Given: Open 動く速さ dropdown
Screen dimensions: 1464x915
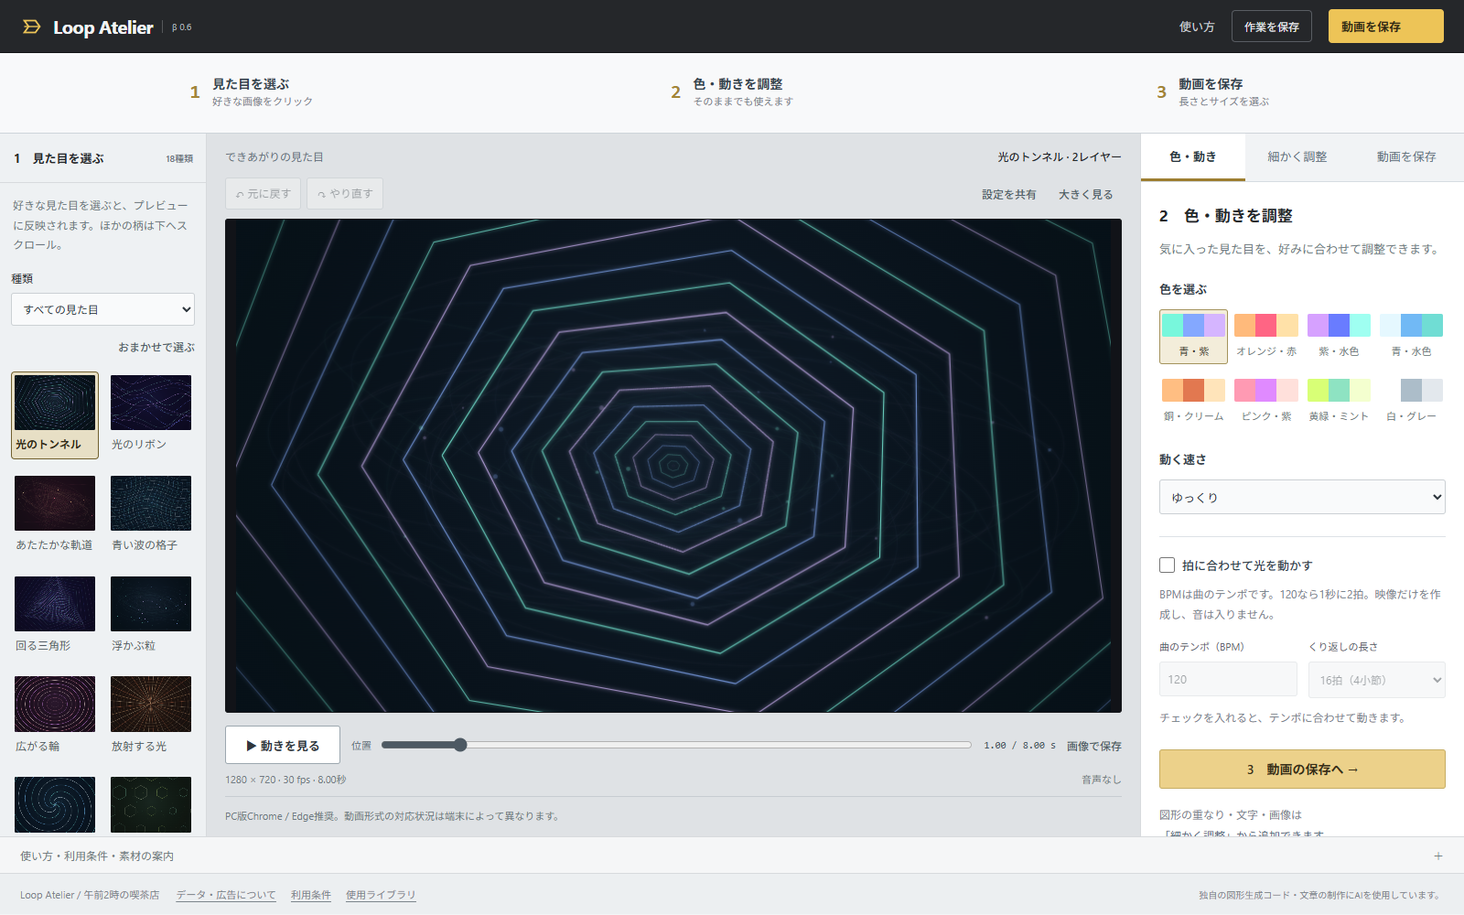Looking at the screenshot, I should click(1302, 497).
